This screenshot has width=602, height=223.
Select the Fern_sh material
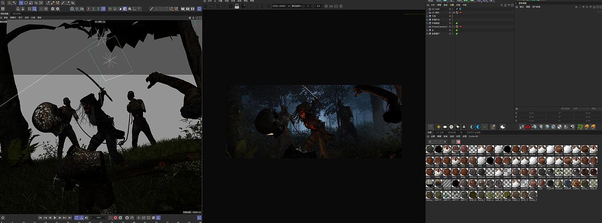click(x=568, y=172)
